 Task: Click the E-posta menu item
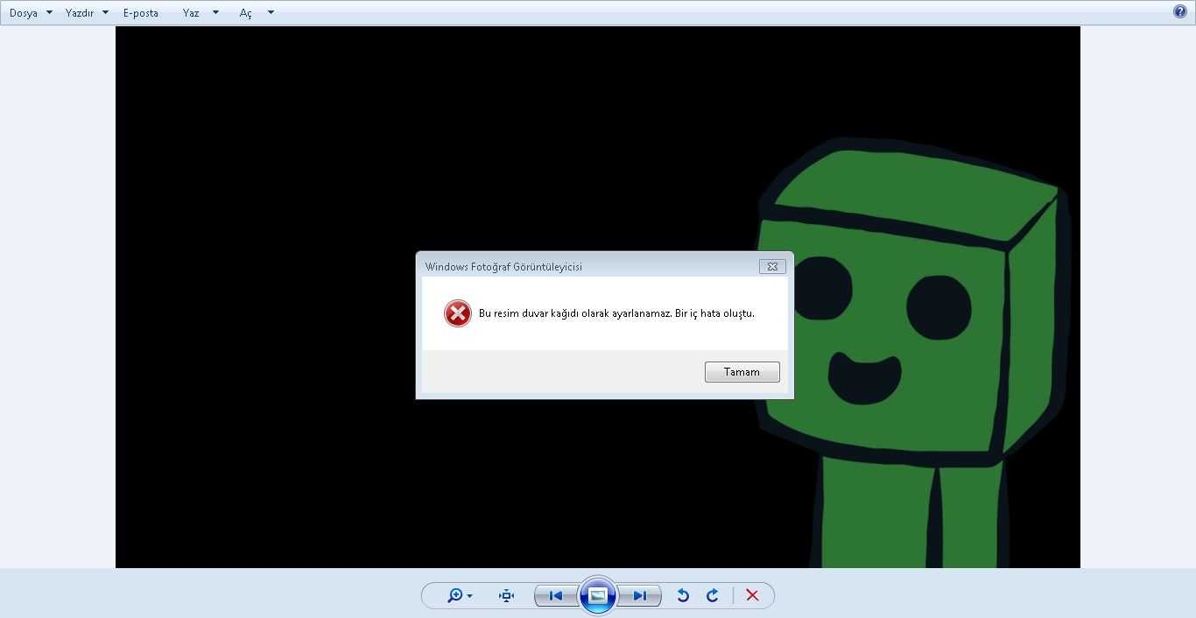[141, 13]
